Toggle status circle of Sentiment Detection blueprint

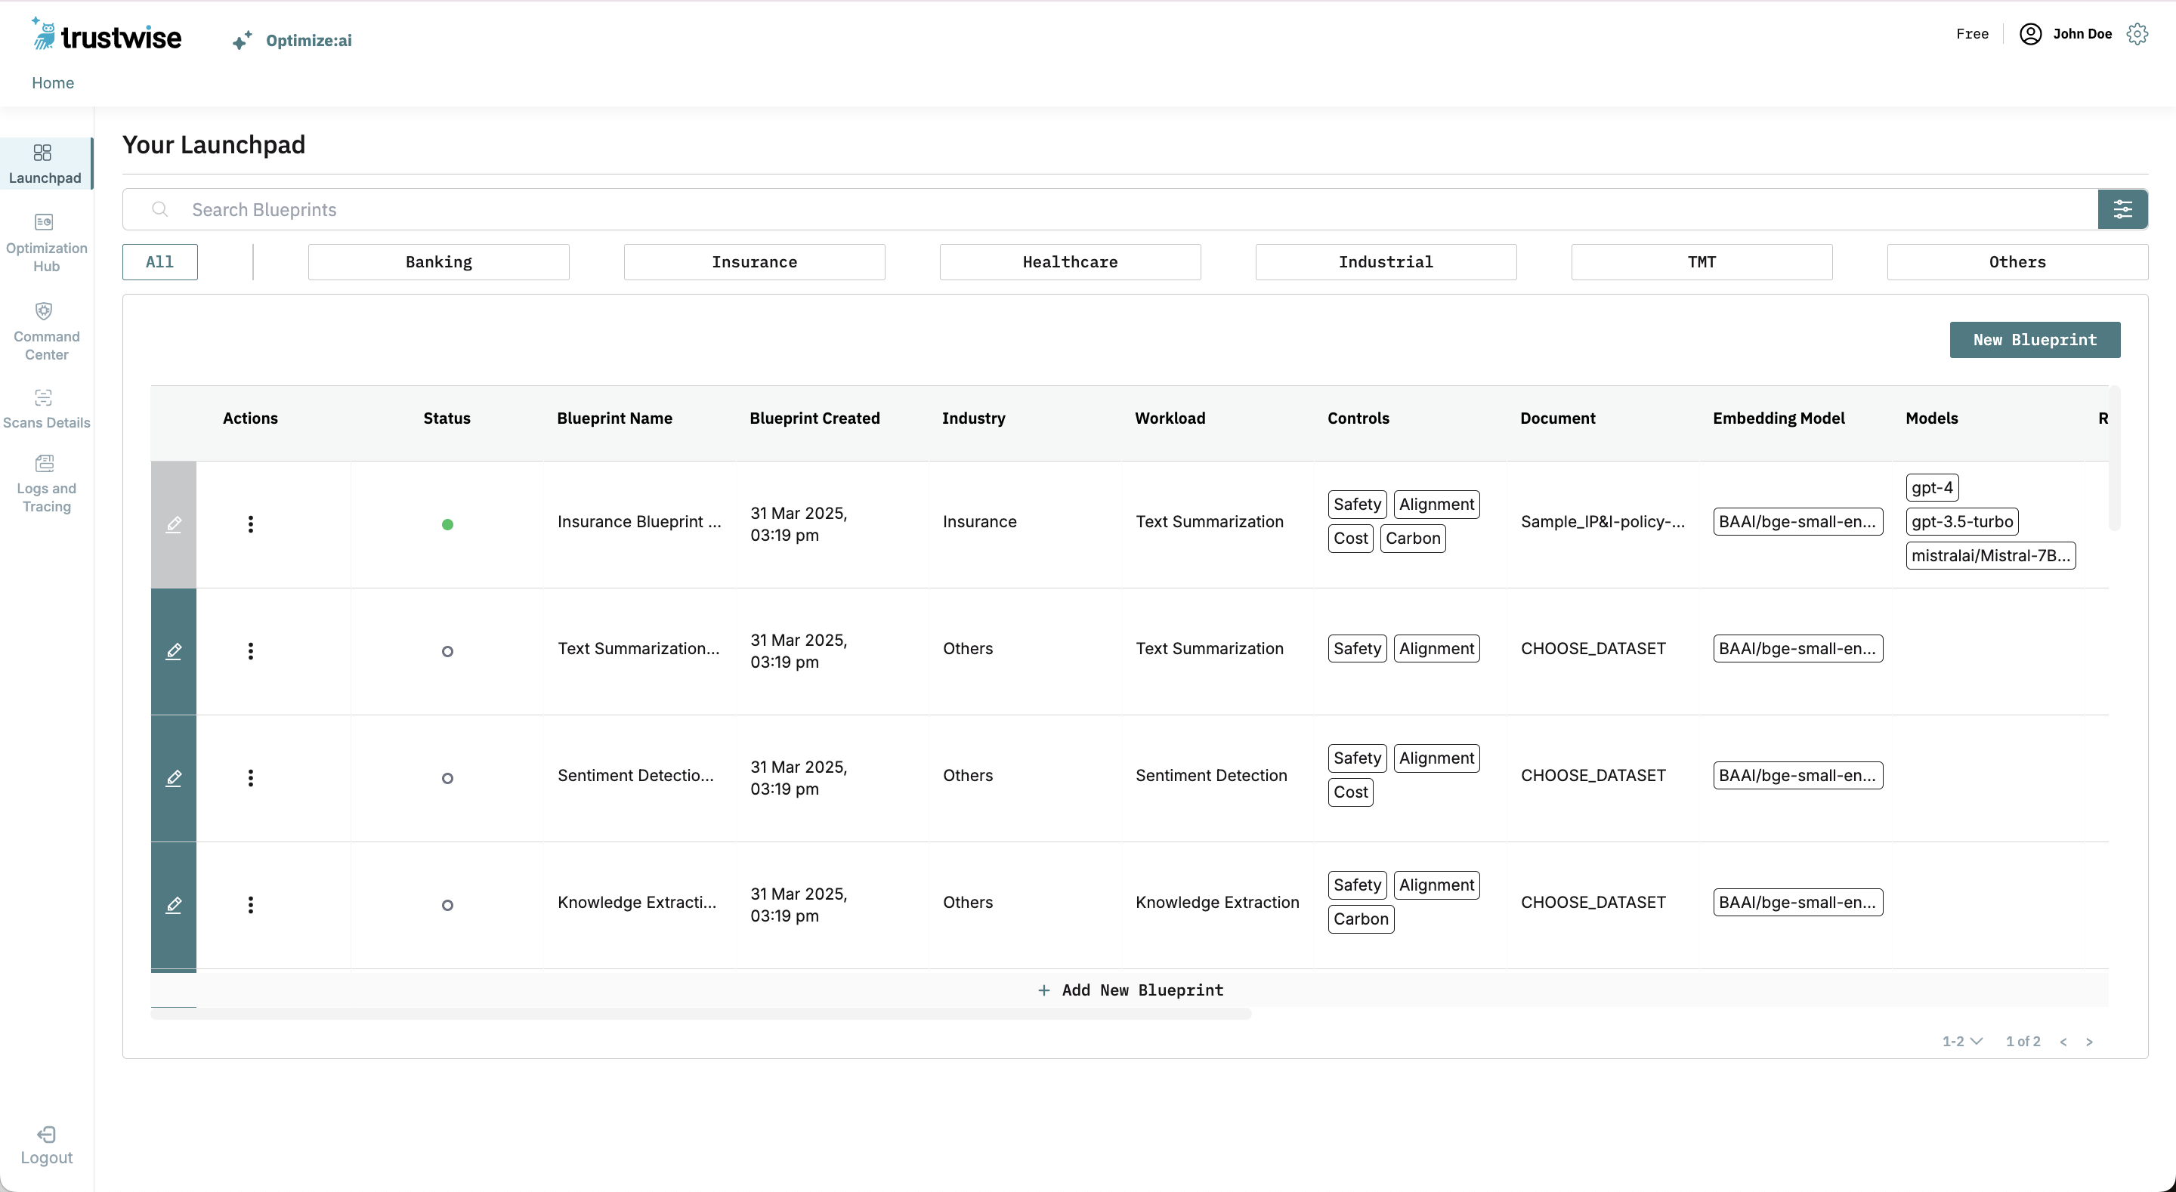(x=448, y=778)
